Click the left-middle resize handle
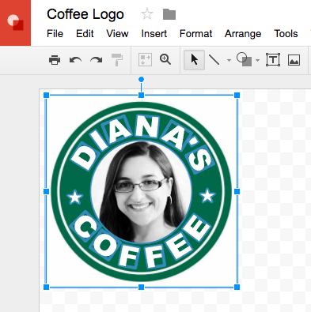Image resolution: width=311 pixels, height=312 pixels. point(47,192)
